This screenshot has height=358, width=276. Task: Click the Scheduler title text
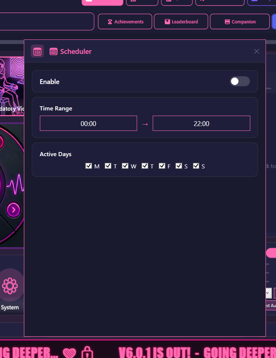click(x=76, y=52)
